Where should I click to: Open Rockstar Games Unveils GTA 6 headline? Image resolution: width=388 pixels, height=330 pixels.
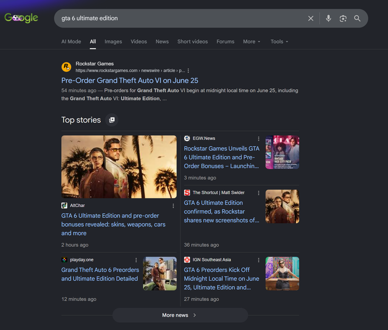point(221,157)
